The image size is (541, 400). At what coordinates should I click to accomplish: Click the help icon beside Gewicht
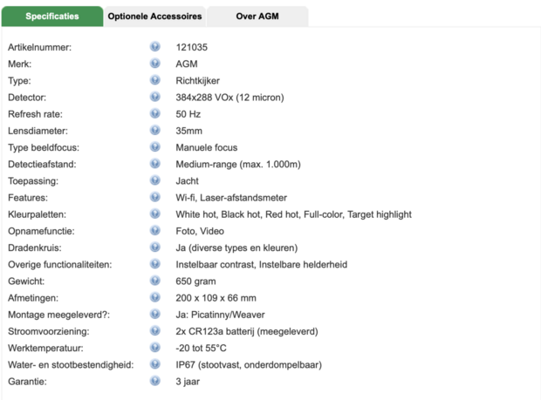[x=154, y=281]
